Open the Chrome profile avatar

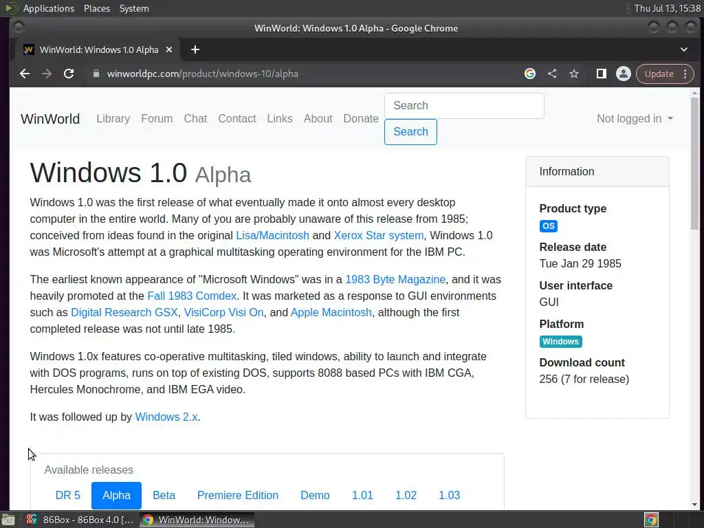click(623, 74)
